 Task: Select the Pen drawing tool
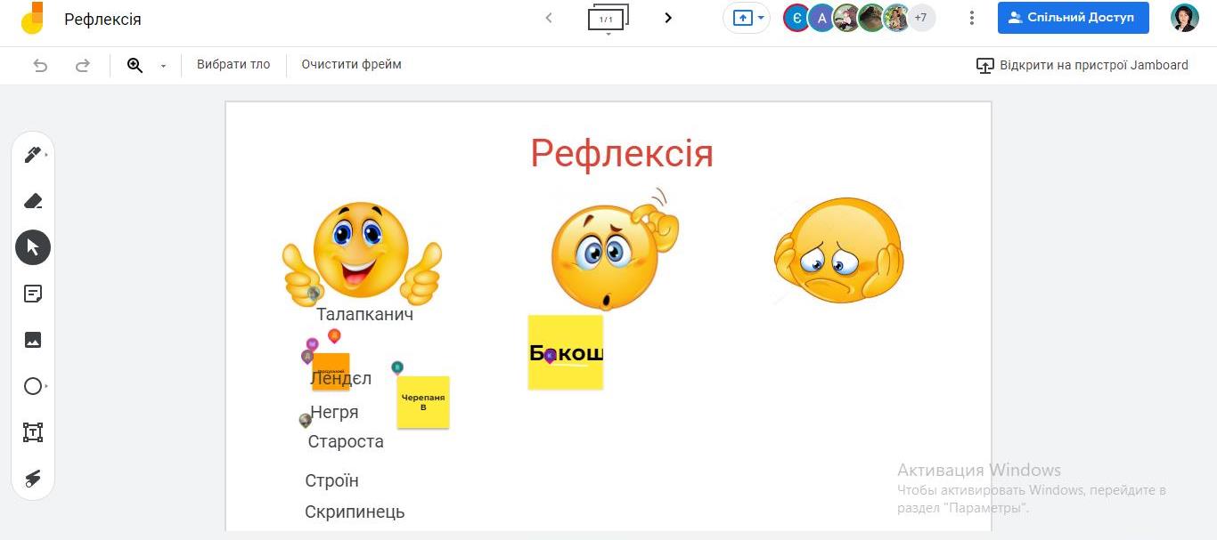(32, 155)
